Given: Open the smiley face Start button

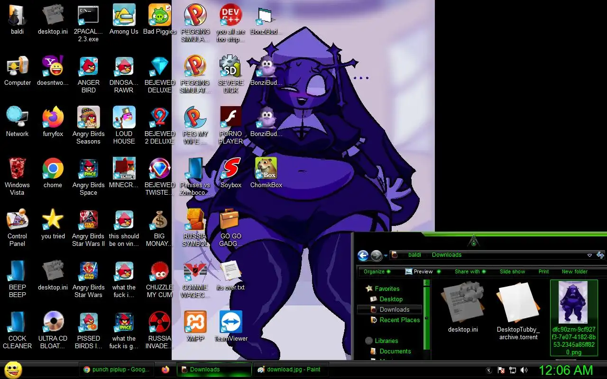Looking at the screenshot, I should [x=13, y=370].
